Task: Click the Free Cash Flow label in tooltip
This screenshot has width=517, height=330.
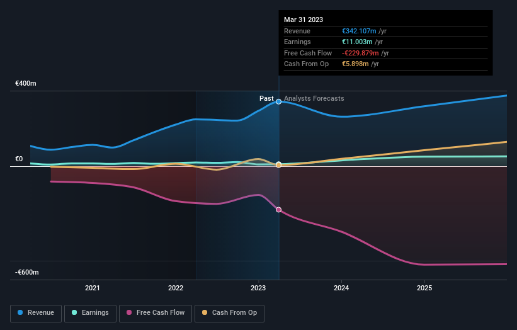Action: (x=308, y=53)
